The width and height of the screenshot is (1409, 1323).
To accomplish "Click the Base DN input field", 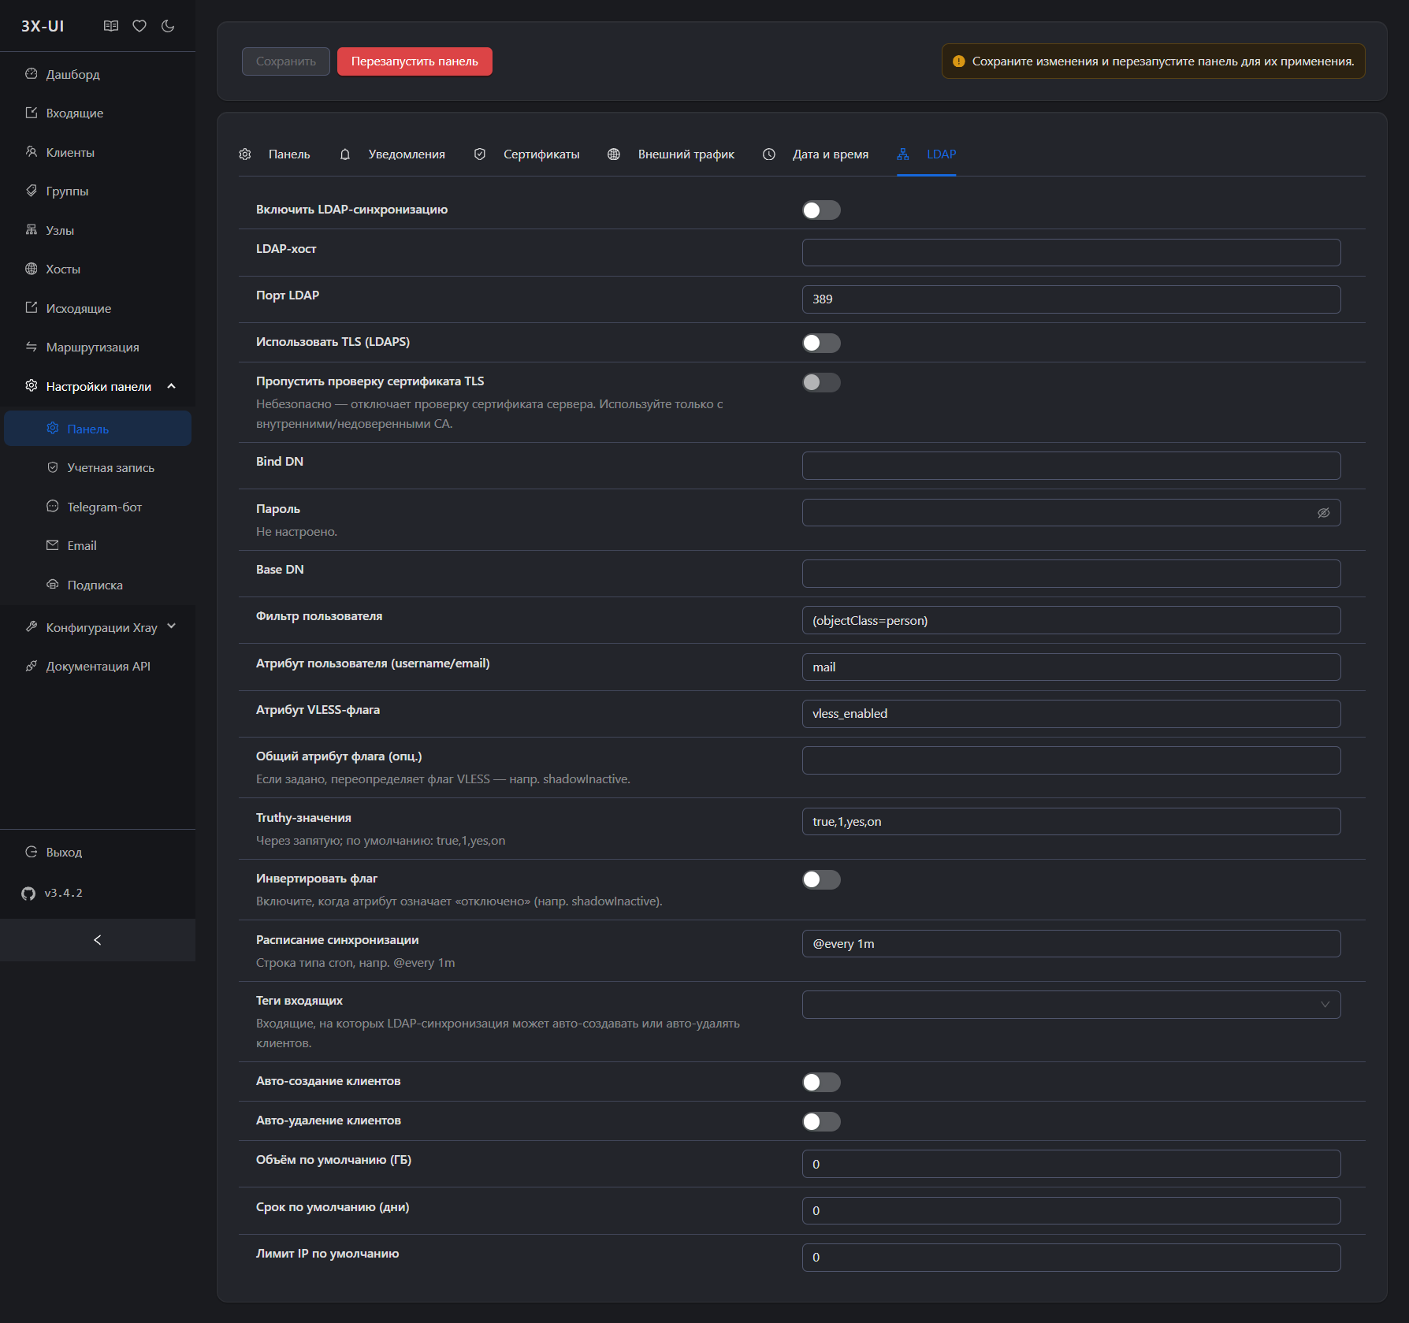I will (x=1072, y=574).
